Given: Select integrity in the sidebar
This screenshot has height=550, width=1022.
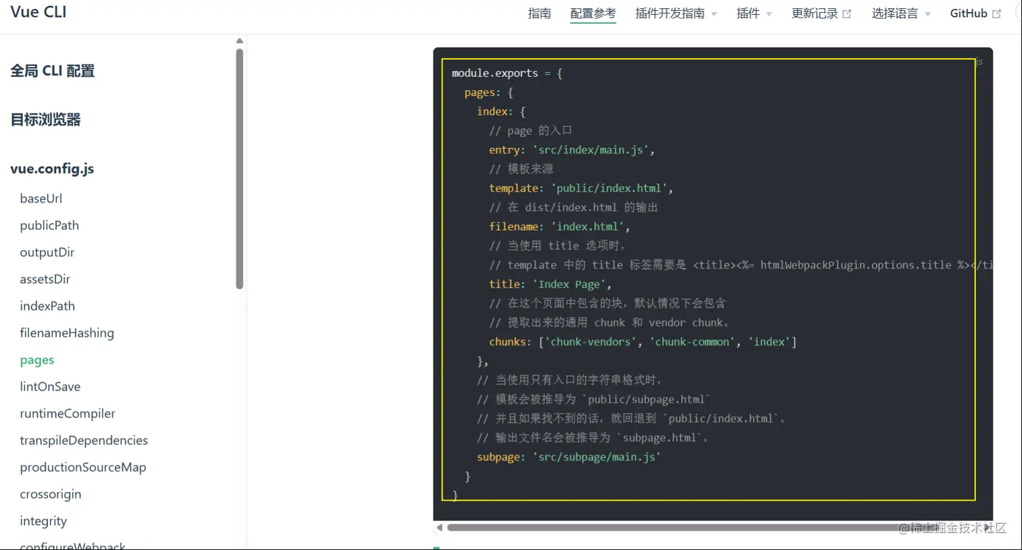Looking at the screenshot, I should (43, 521).
